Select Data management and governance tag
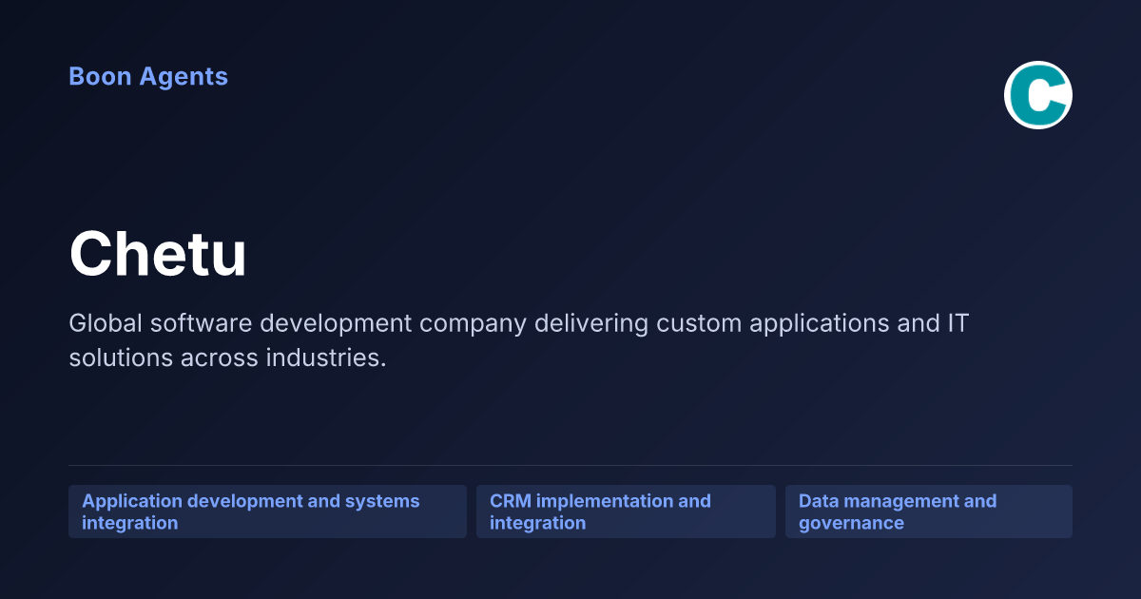This screenshot has width=1141, height=599. coord(929,512)
